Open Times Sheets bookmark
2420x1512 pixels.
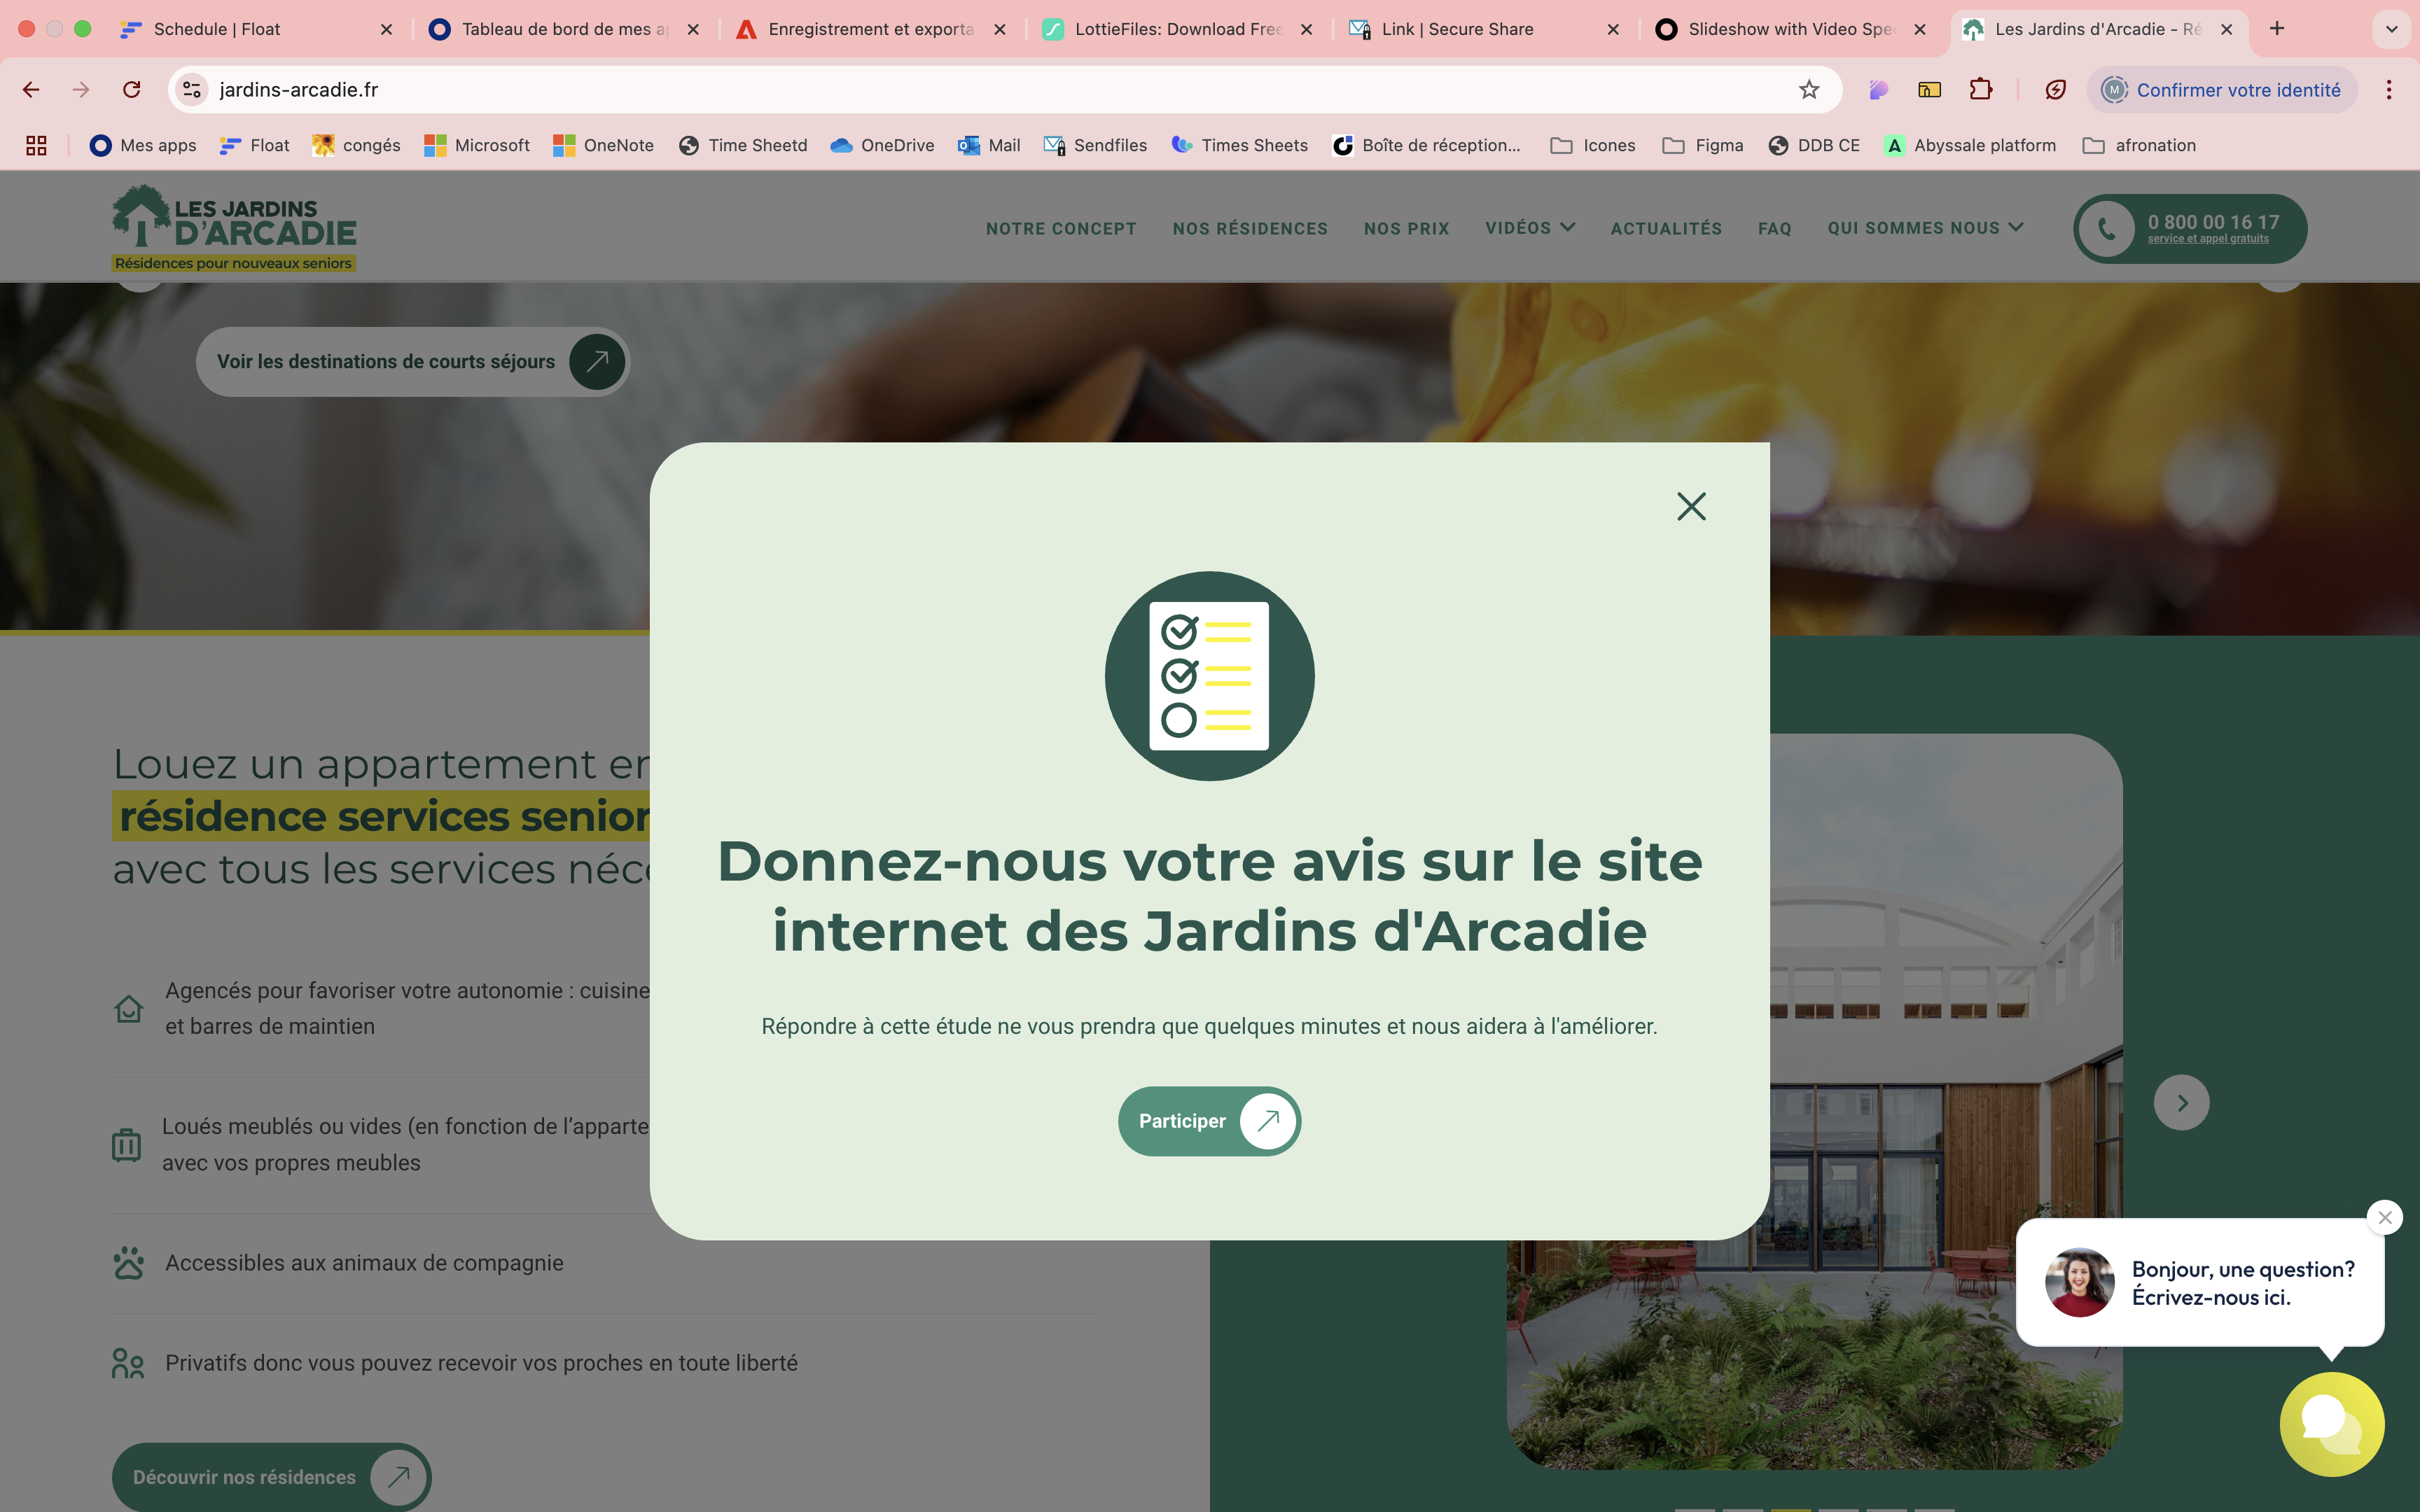pos(1240,145)
